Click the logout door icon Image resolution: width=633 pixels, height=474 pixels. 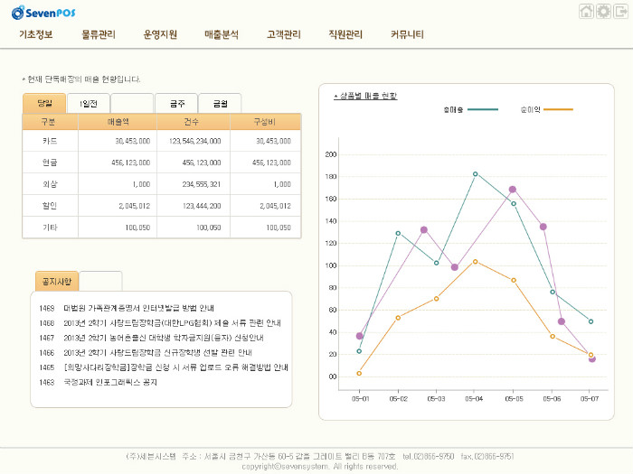621,11
